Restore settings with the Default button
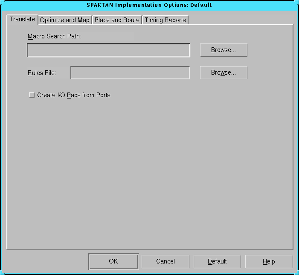The width and height of the screenshot is (299, 275). point(217,261)
